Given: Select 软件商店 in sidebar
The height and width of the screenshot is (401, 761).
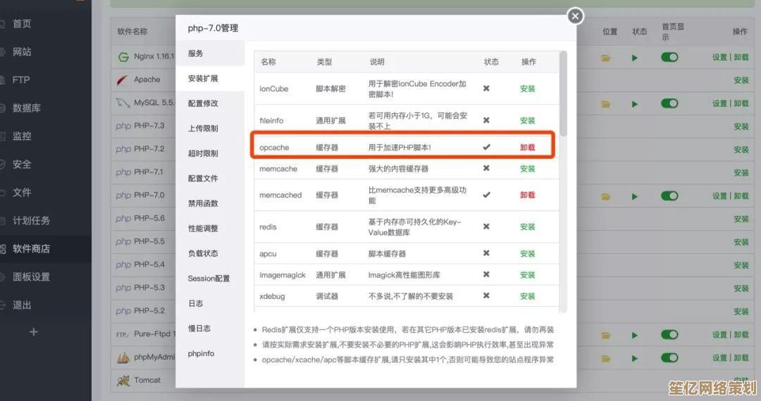Looking at the screenshot, I should [x=31, y=248].
